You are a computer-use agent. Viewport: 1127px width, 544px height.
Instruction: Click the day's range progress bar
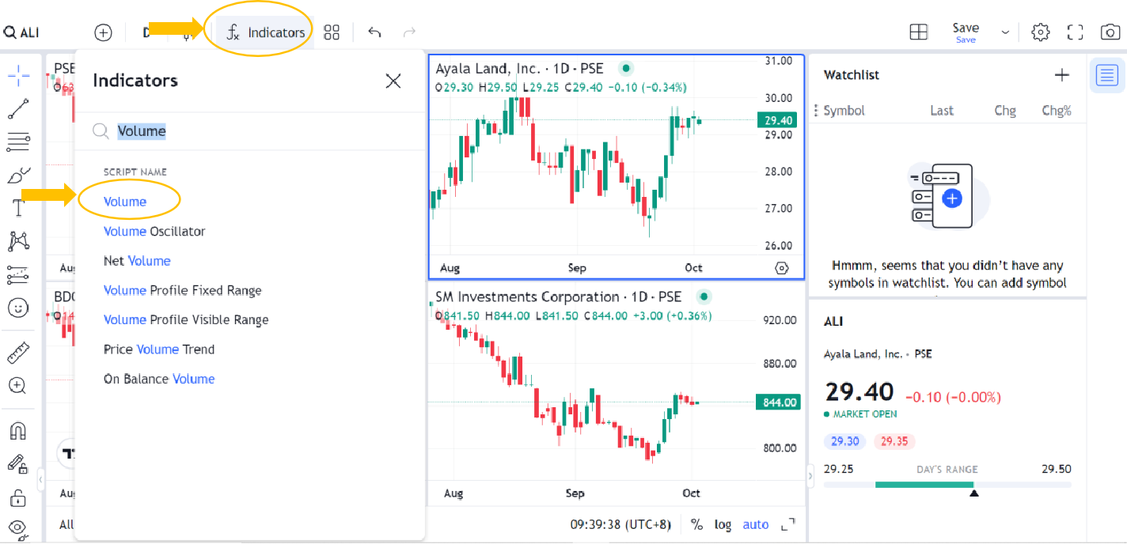(x=947, y=485)
